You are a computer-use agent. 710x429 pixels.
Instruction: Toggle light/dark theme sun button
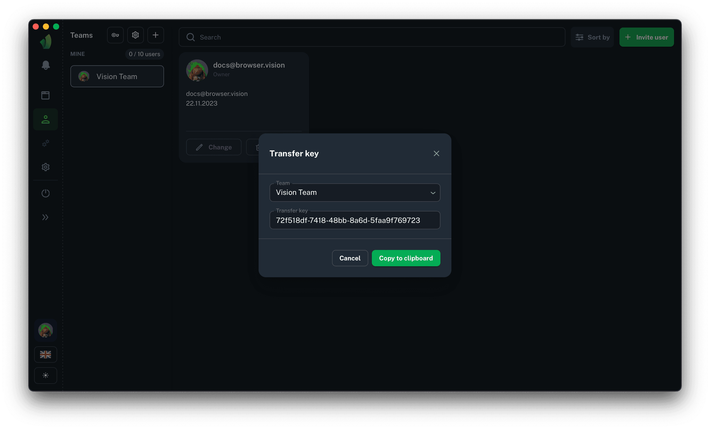46,375
